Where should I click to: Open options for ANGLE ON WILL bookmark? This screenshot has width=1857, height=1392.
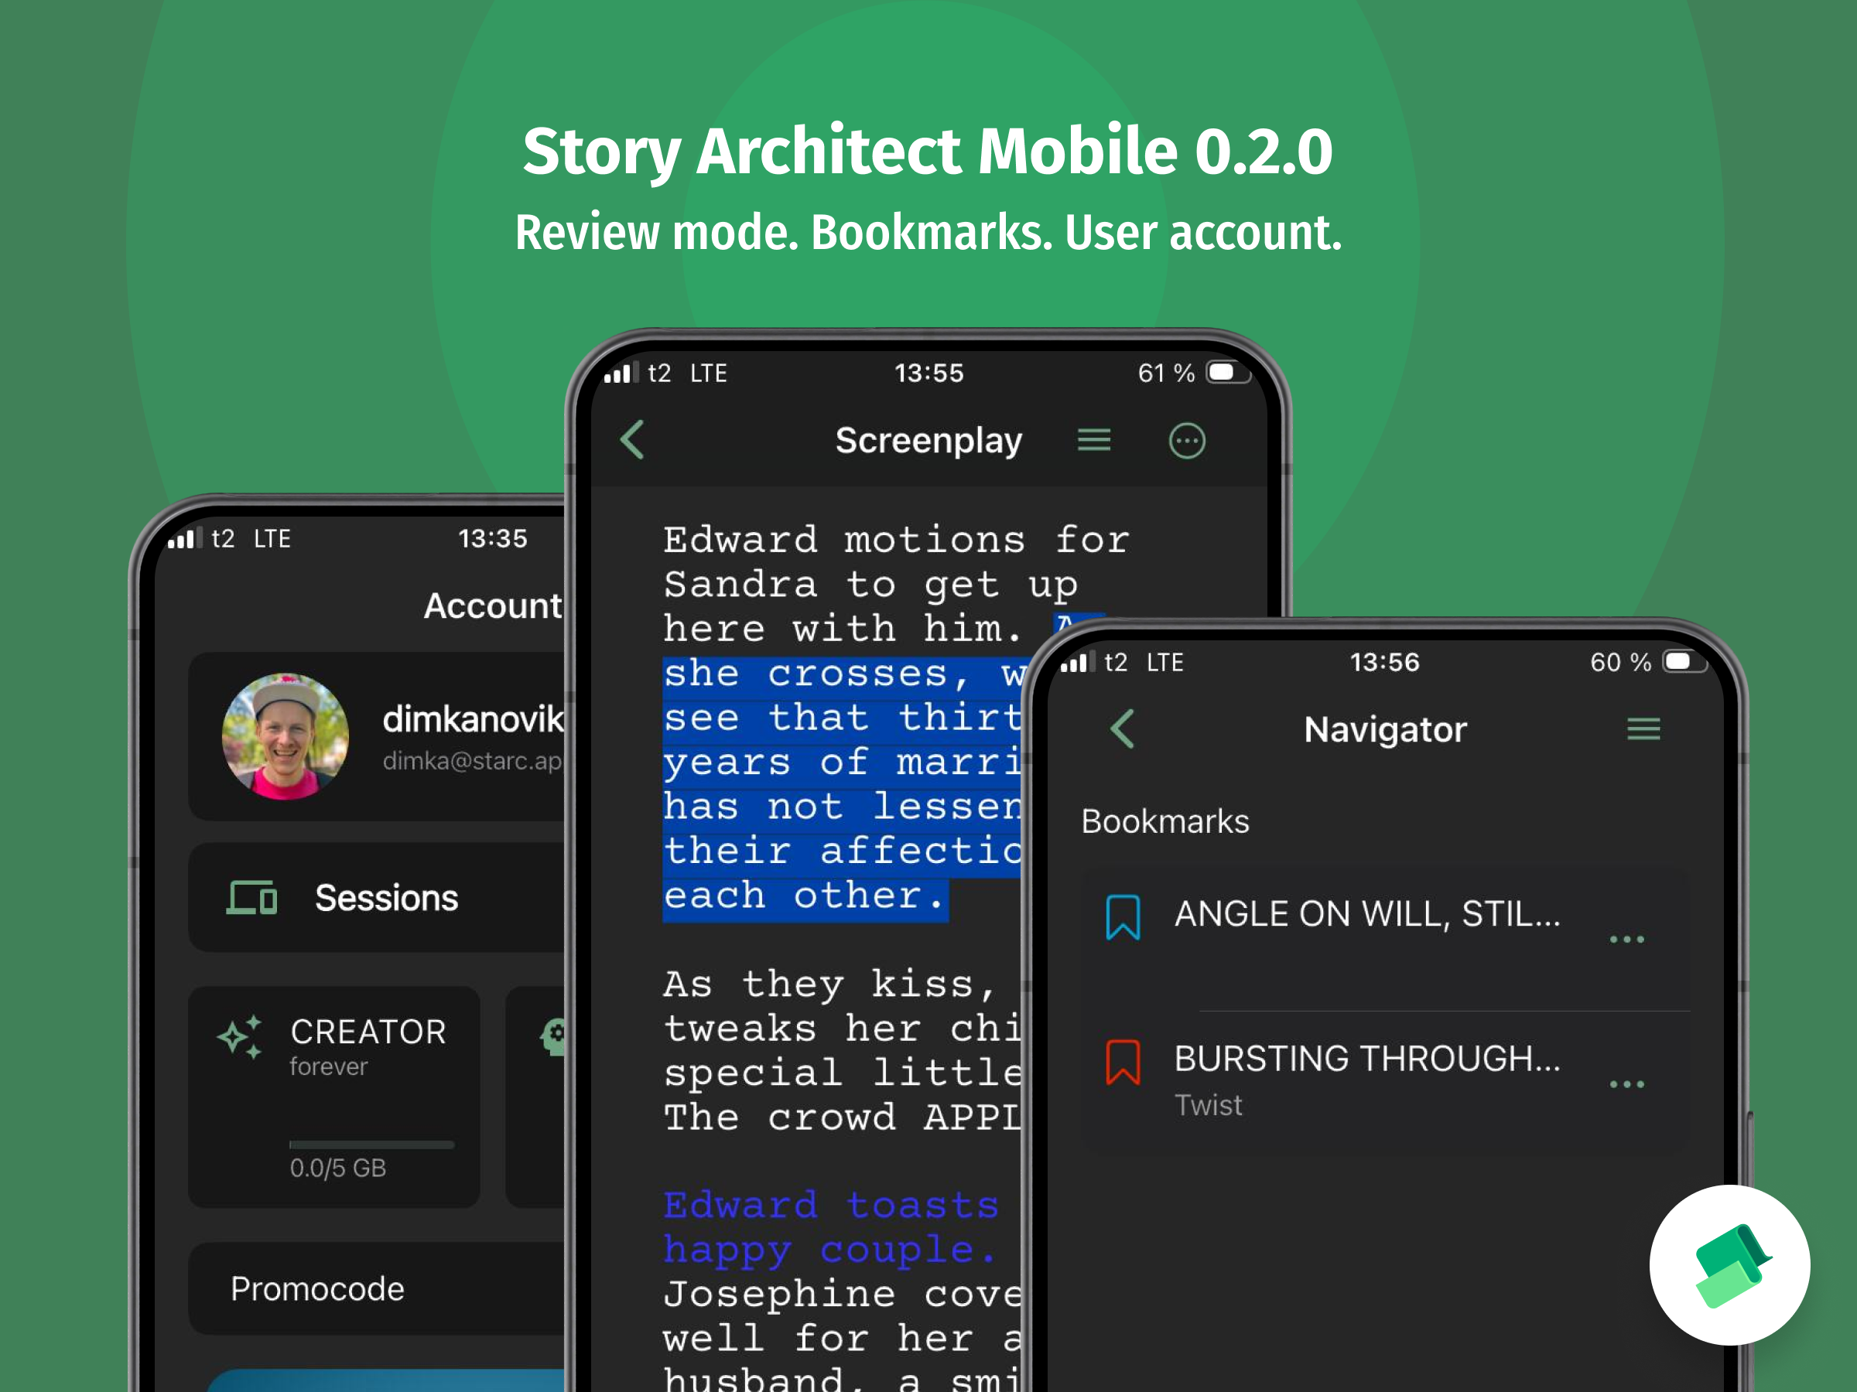point(1626,939)
